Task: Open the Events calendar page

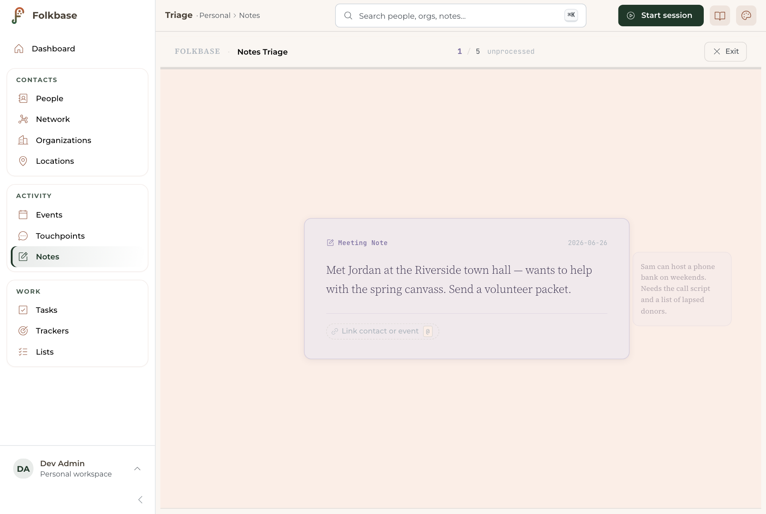Action: tap(77, 215)
